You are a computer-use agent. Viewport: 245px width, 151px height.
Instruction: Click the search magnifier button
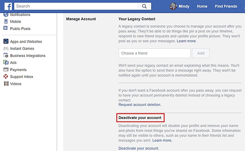click(x=144, y=6)
